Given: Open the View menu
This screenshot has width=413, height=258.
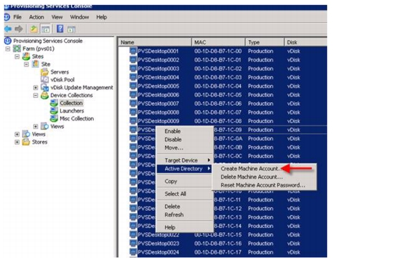Looking at the screenshot, I should (57, 17).
